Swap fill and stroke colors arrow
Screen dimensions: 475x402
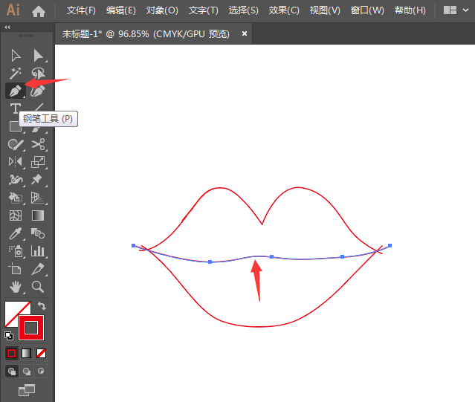coord(42,305)
